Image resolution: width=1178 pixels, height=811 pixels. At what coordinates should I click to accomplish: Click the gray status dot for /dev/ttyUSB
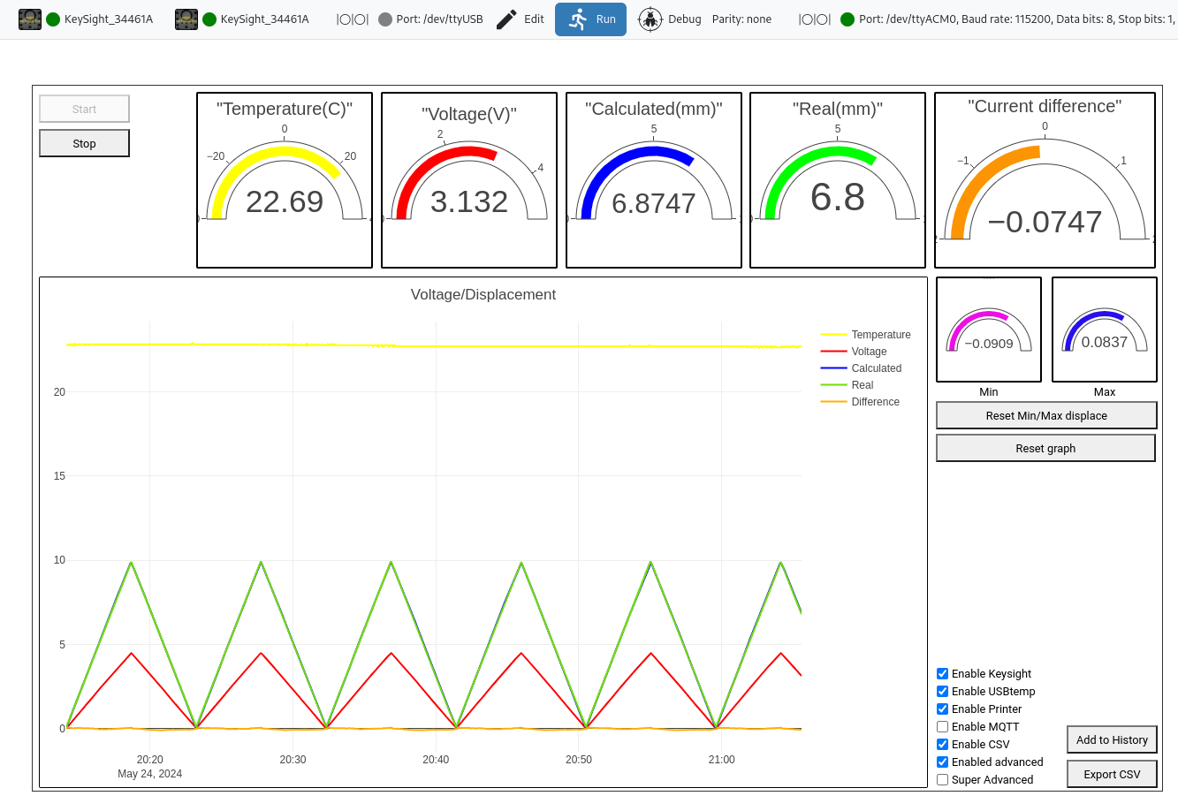(x=385, y=19)
